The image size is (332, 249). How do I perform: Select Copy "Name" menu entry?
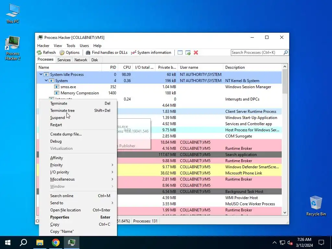[x=78, y=231]
